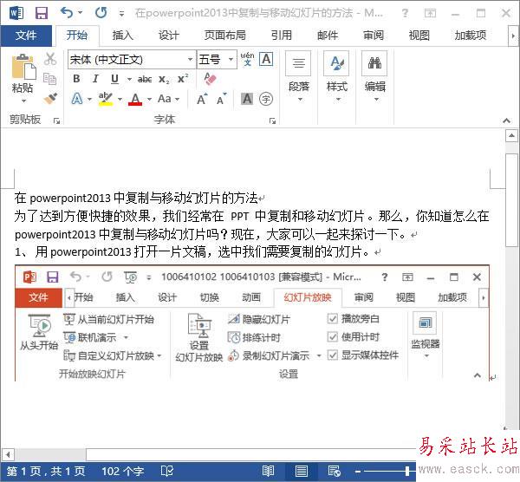Apply red font color

tap(135, 99)
